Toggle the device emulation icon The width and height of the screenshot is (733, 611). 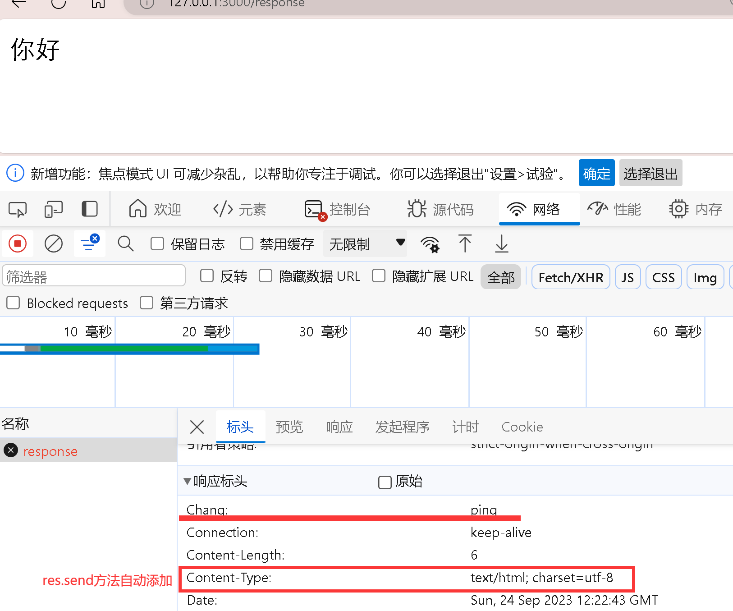pos(53,209)
